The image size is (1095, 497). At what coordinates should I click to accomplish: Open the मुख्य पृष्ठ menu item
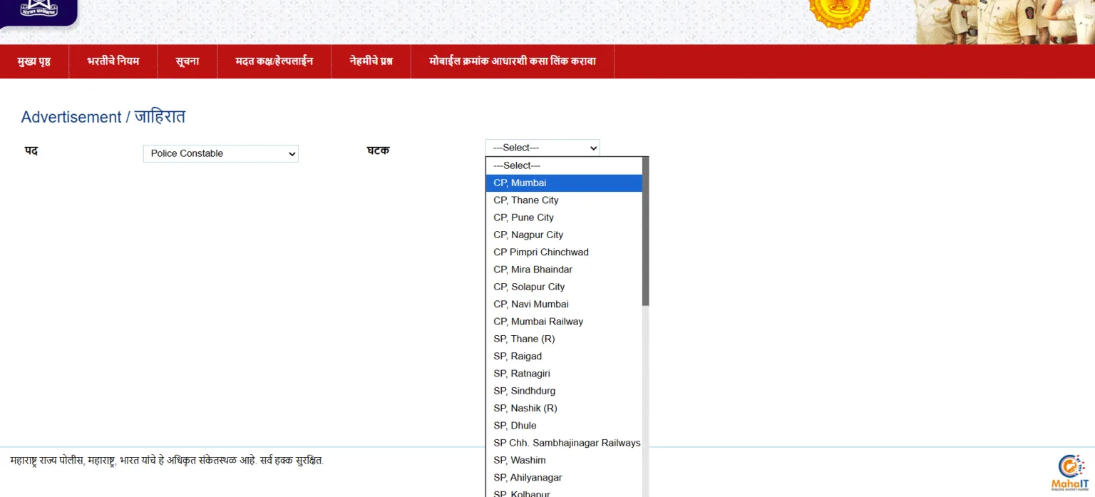pos(34,61)
